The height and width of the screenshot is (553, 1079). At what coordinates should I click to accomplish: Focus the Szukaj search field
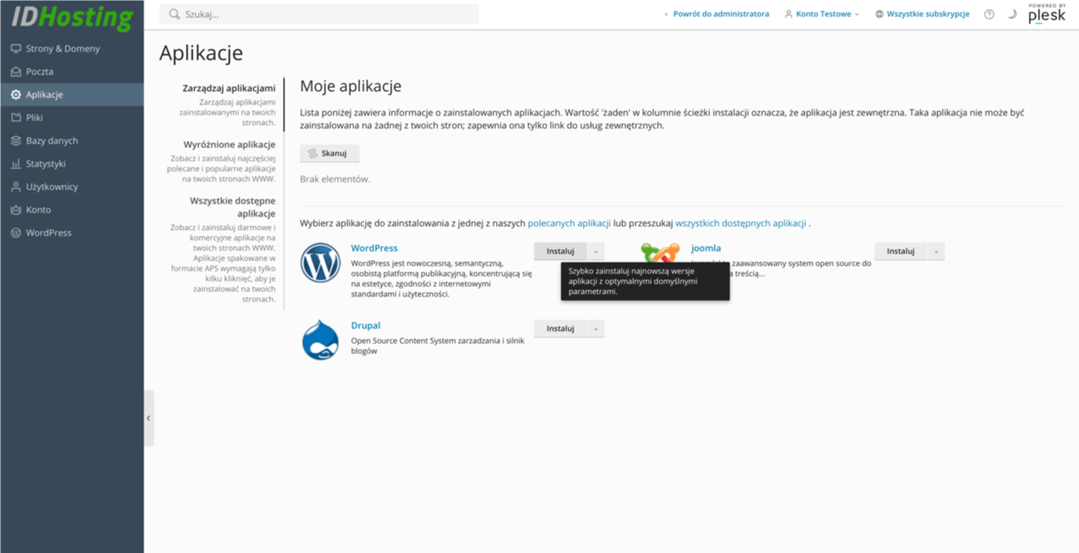pyautogui.click(x=319, y=14)
